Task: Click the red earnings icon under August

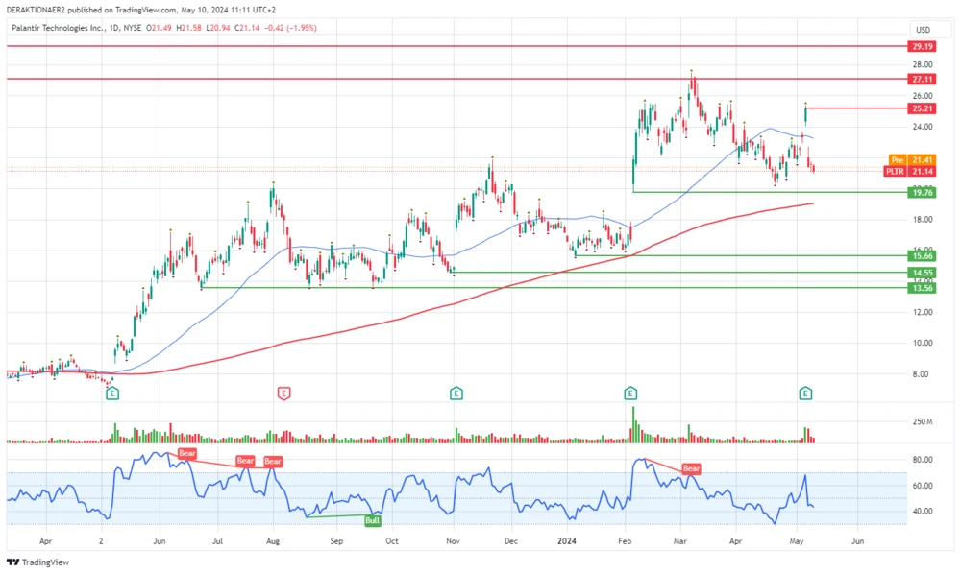Action: (x=283, y=393)
